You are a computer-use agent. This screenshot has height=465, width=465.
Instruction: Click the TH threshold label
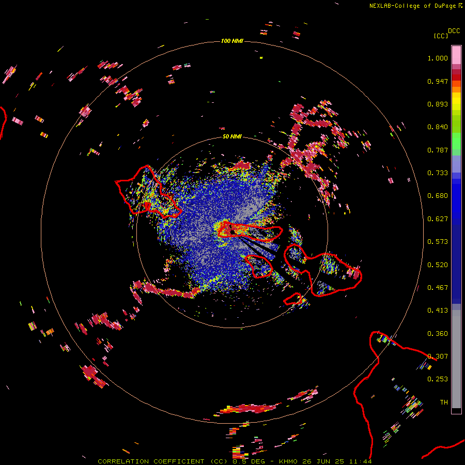[444, 402]
